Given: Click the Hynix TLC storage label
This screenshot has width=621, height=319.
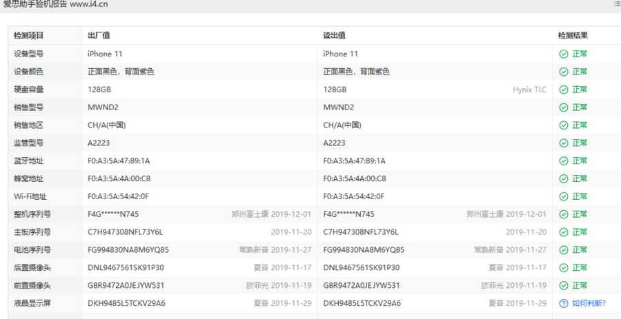Looking at the screenshot, I should click(x=529, y=90).
